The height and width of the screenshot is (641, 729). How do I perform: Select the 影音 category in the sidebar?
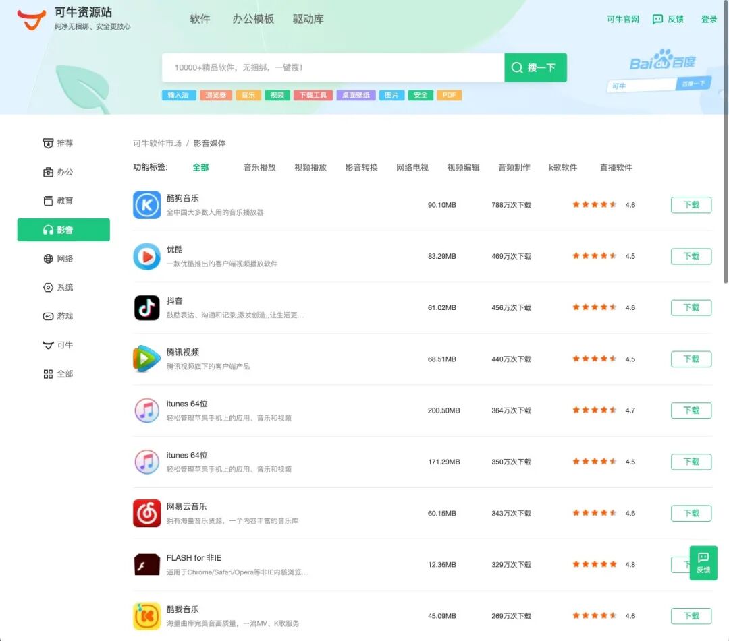tap(63, 229)
